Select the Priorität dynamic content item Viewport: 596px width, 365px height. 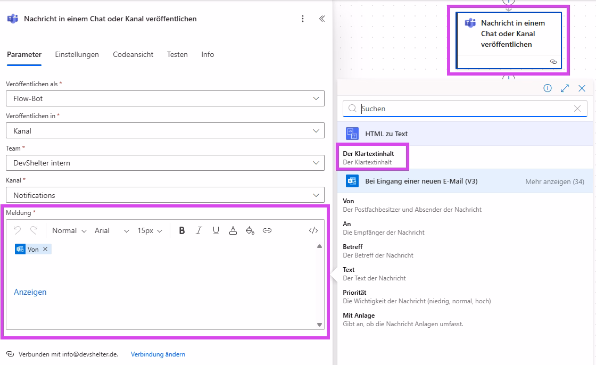465,296
